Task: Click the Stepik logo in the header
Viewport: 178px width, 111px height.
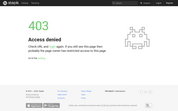Action: click(x=11, y=3)
